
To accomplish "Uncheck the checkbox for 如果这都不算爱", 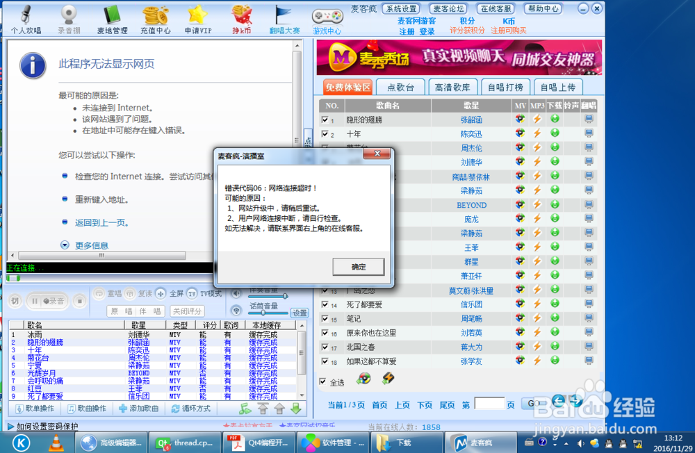I will [x=325, y=361].
